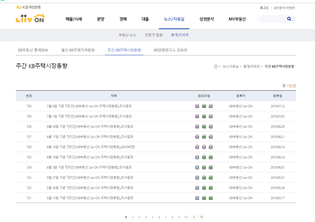Open the 대출 menu

tap(145, 19)
